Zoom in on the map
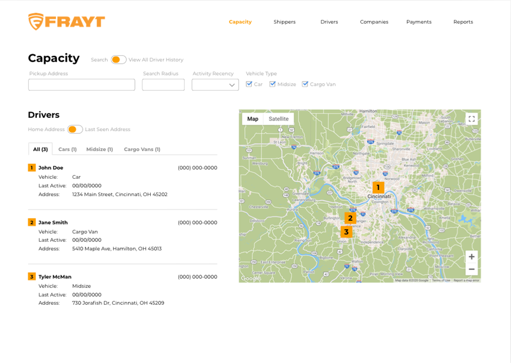511x363 pixels. (x=472, y=256)
